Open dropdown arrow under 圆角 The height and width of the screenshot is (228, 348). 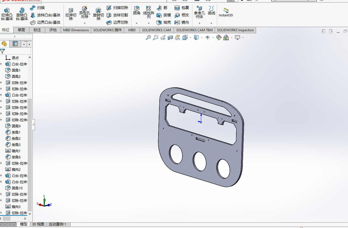pos(136,23)
